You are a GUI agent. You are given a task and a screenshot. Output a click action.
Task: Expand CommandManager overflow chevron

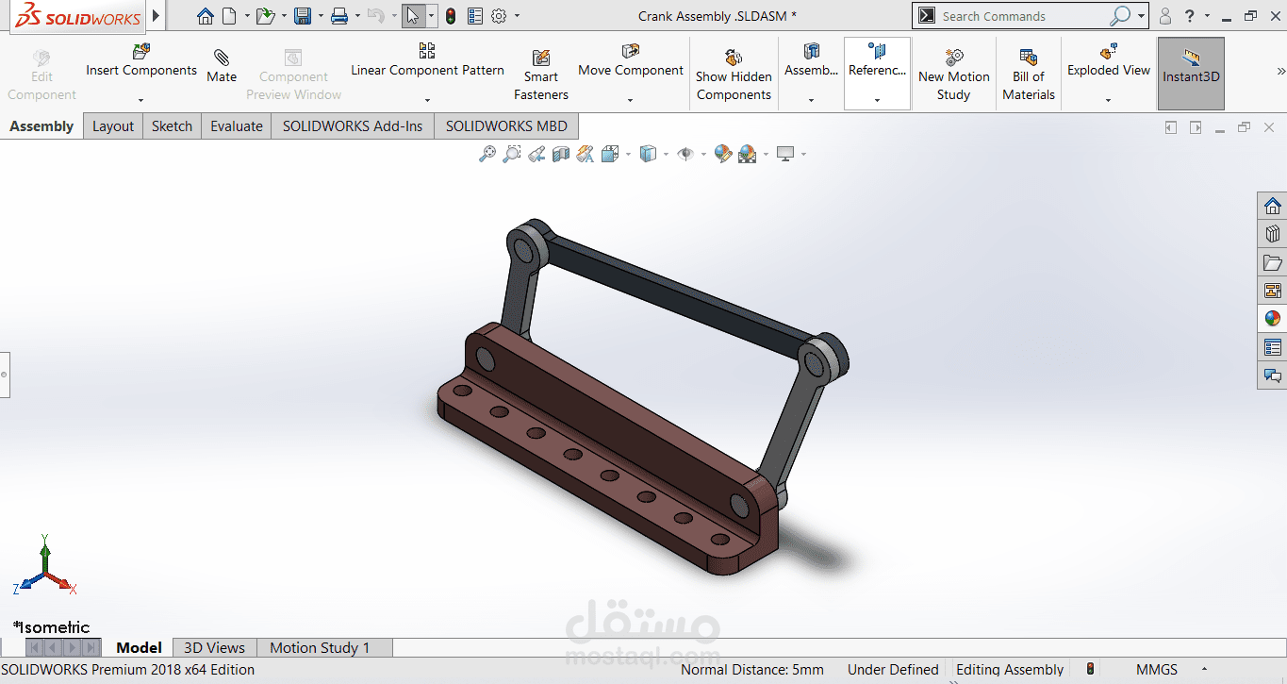pos(1280,71)
